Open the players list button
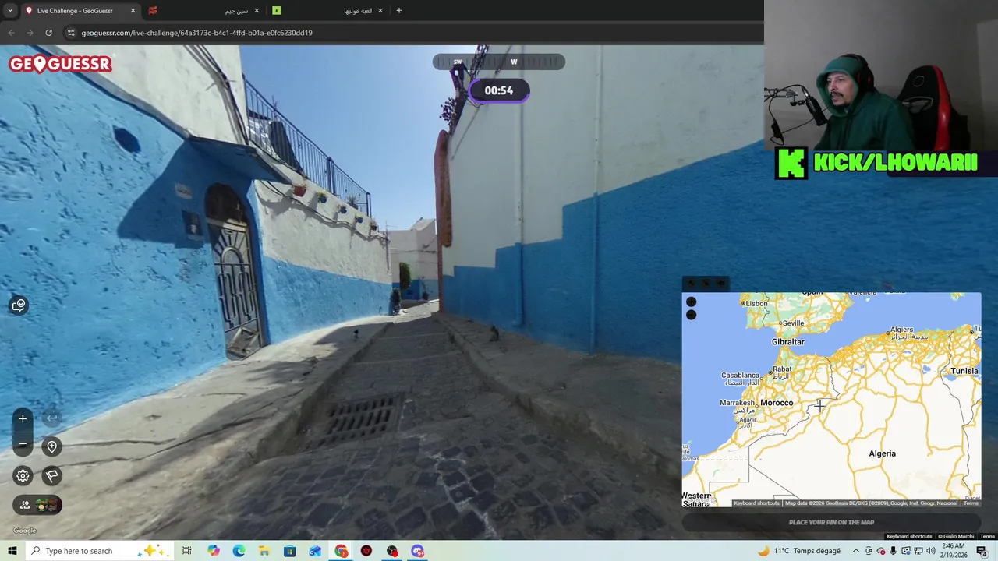Viewport: 998px width, 561px height. [37, 505]
